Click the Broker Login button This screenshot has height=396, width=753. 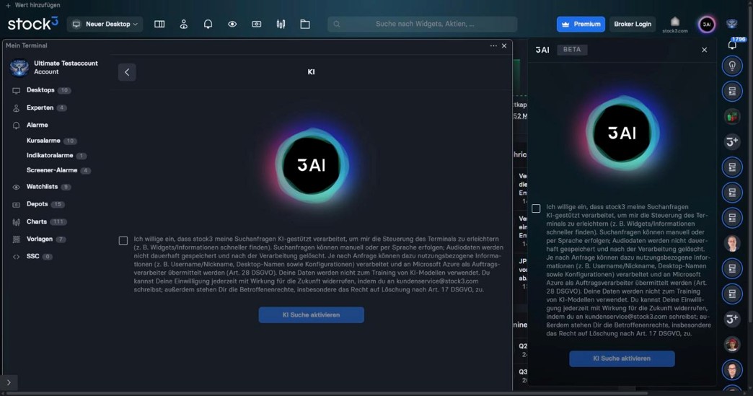coord(633,24)
